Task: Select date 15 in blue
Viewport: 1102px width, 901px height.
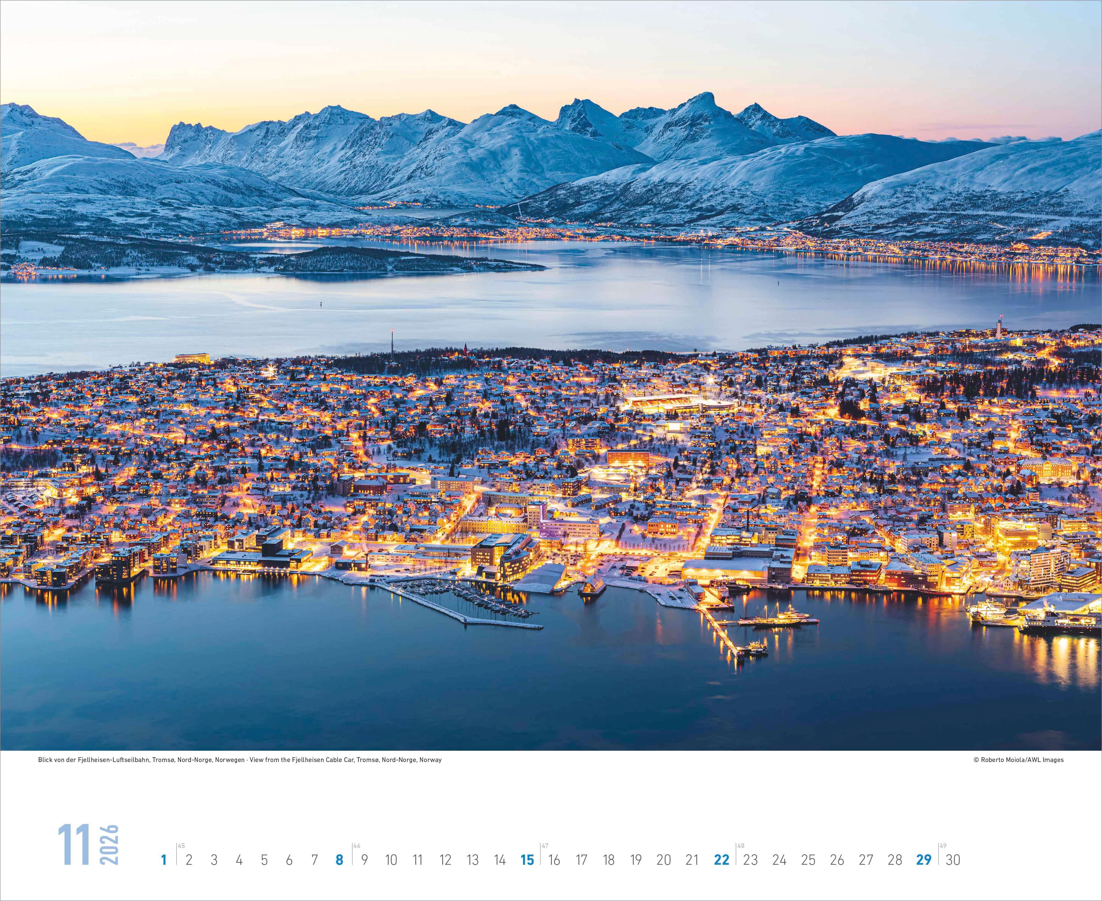Action: tap(527, 860)
